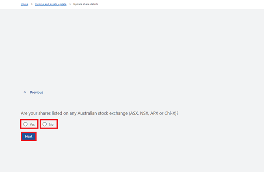Click the up chevron icon beside Previous
This screenshot has width=264, height=172.
[25, 92]
